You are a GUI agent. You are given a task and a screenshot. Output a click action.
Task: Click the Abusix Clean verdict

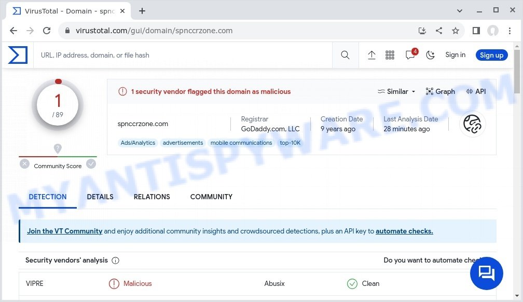[363, 284]
